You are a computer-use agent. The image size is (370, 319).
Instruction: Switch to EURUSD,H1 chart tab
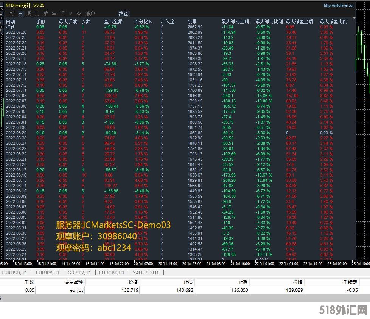pos(14,273)
